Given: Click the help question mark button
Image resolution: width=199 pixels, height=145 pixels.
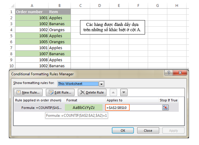Looking at the screenshot, I should (168, 74).
